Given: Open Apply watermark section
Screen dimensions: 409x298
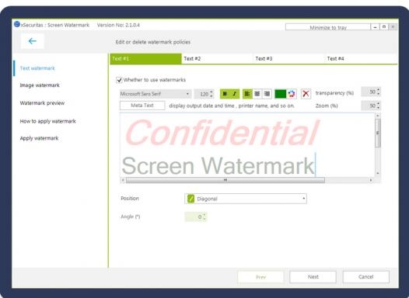Looking at the screenshot, I should point(39,138).
